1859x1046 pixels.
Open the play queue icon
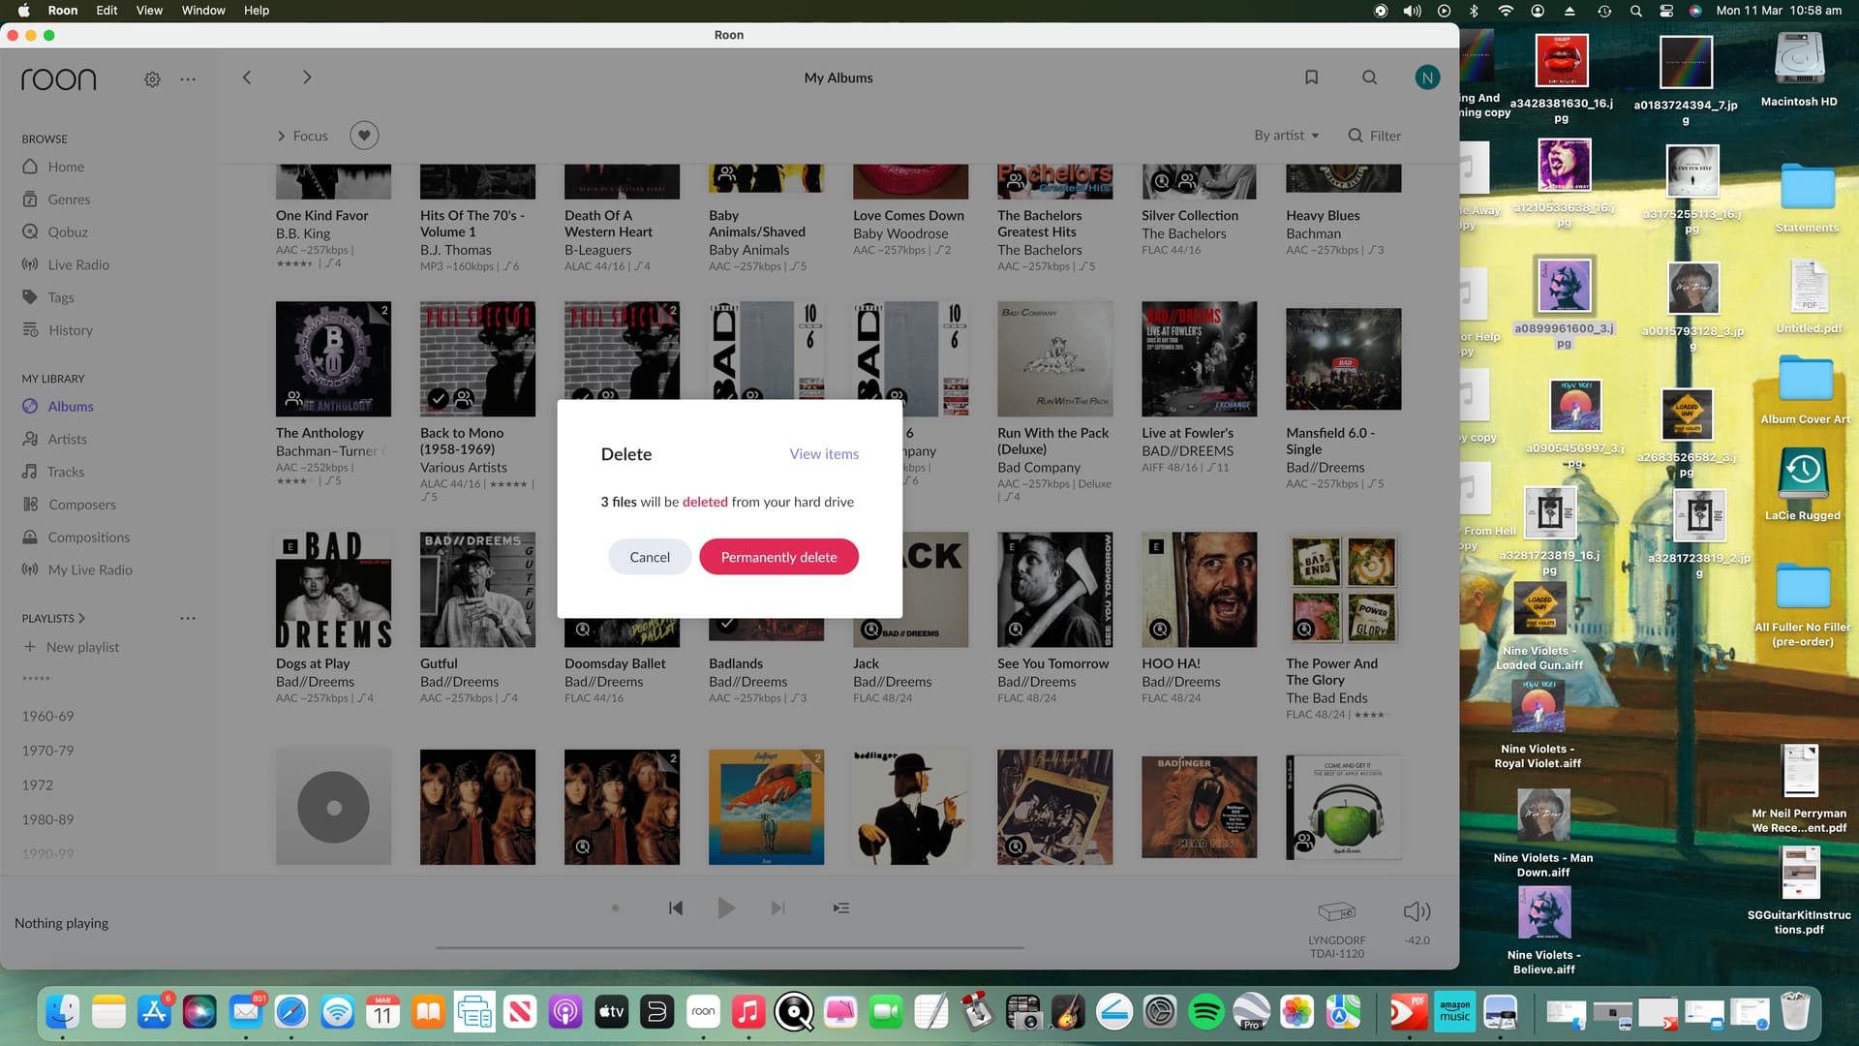point(841,908)
